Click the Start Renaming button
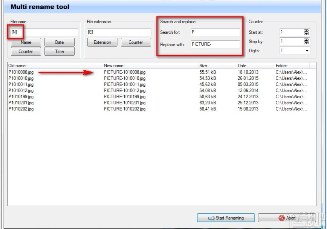The width and height of the screenshot is (327, 229). pos(226,218)
